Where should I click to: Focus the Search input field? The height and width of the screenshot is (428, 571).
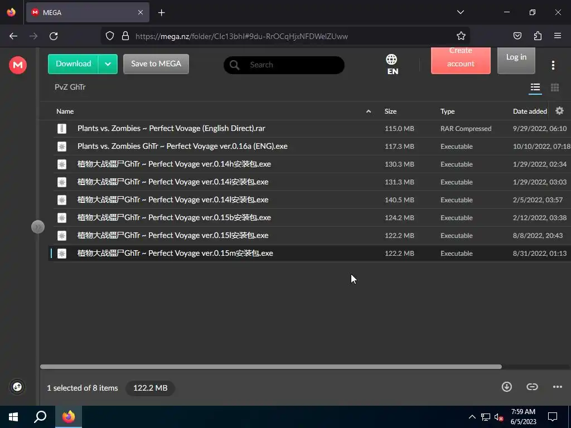[284, 65]
